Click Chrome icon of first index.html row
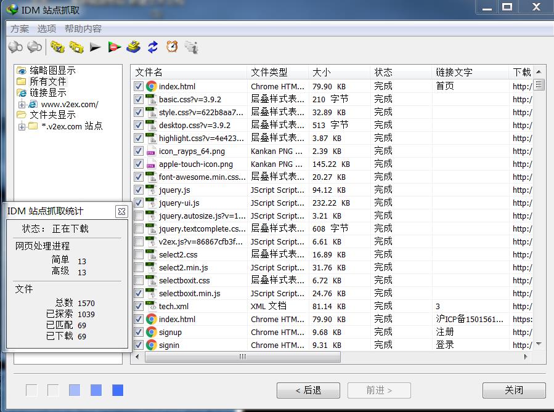This screenshot has height=412, width=554. [x=151, y=86]
